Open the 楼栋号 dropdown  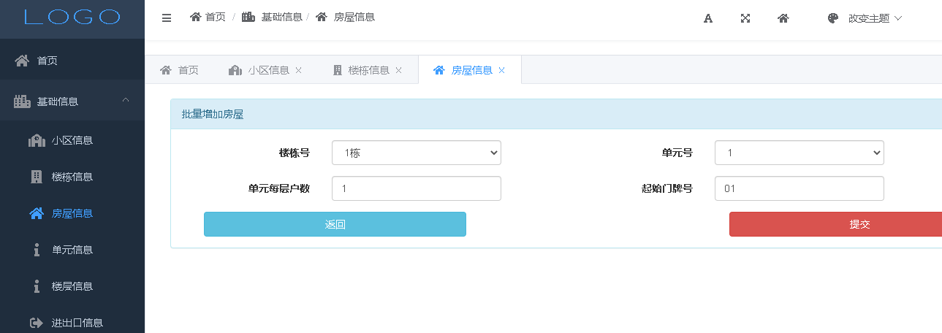pyautogui.click(x=416, y=153)
